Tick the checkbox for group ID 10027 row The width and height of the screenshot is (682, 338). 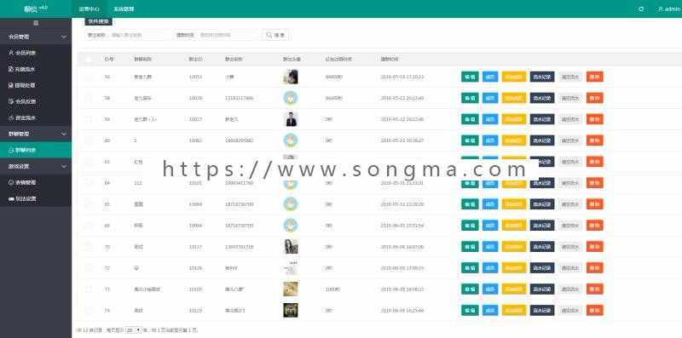(89, 119)
